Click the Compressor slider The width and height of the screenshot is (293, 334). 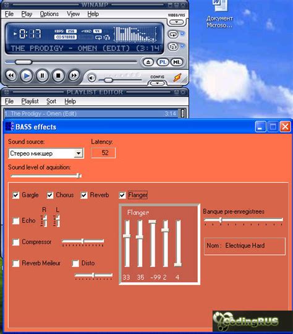click(83, 242)
